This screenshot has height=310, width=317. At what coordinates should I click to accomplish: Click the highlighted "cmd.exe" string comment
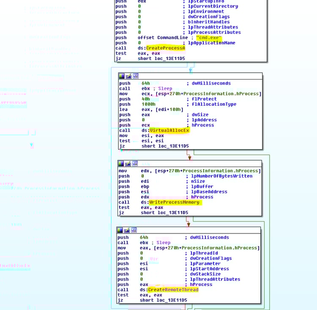pyautogui.click(x=209, y=38)
